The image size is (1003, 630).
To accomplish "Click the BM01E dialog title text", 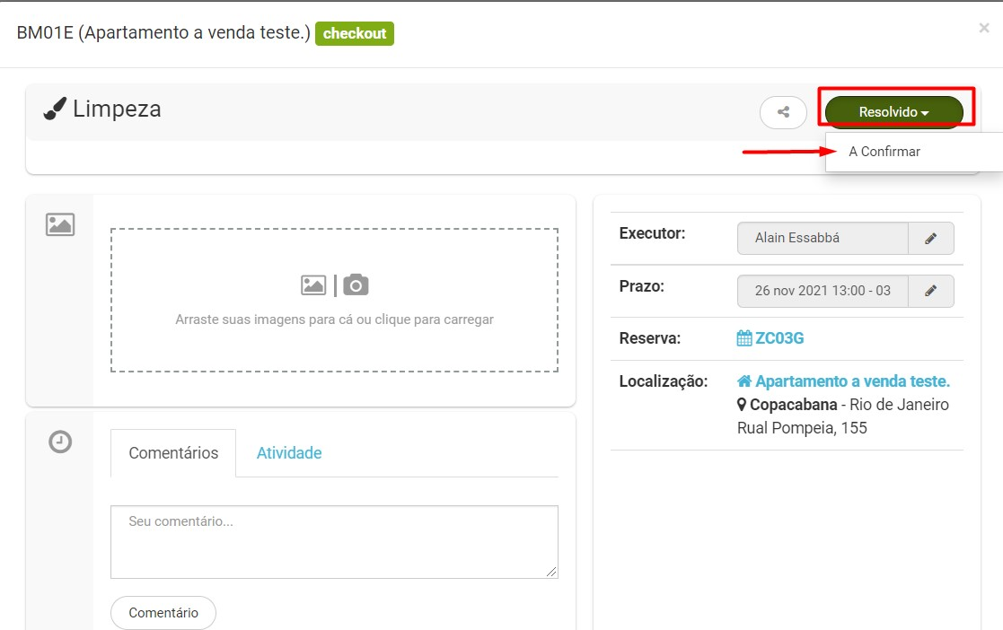I will (163, 32).
